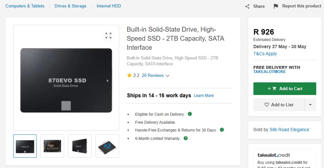The width and height of the screenshot is (324, 168).
Task: Click 'FREE DELIVERY WITH' text
Action: pyautogui.click(x=277, y=68)
